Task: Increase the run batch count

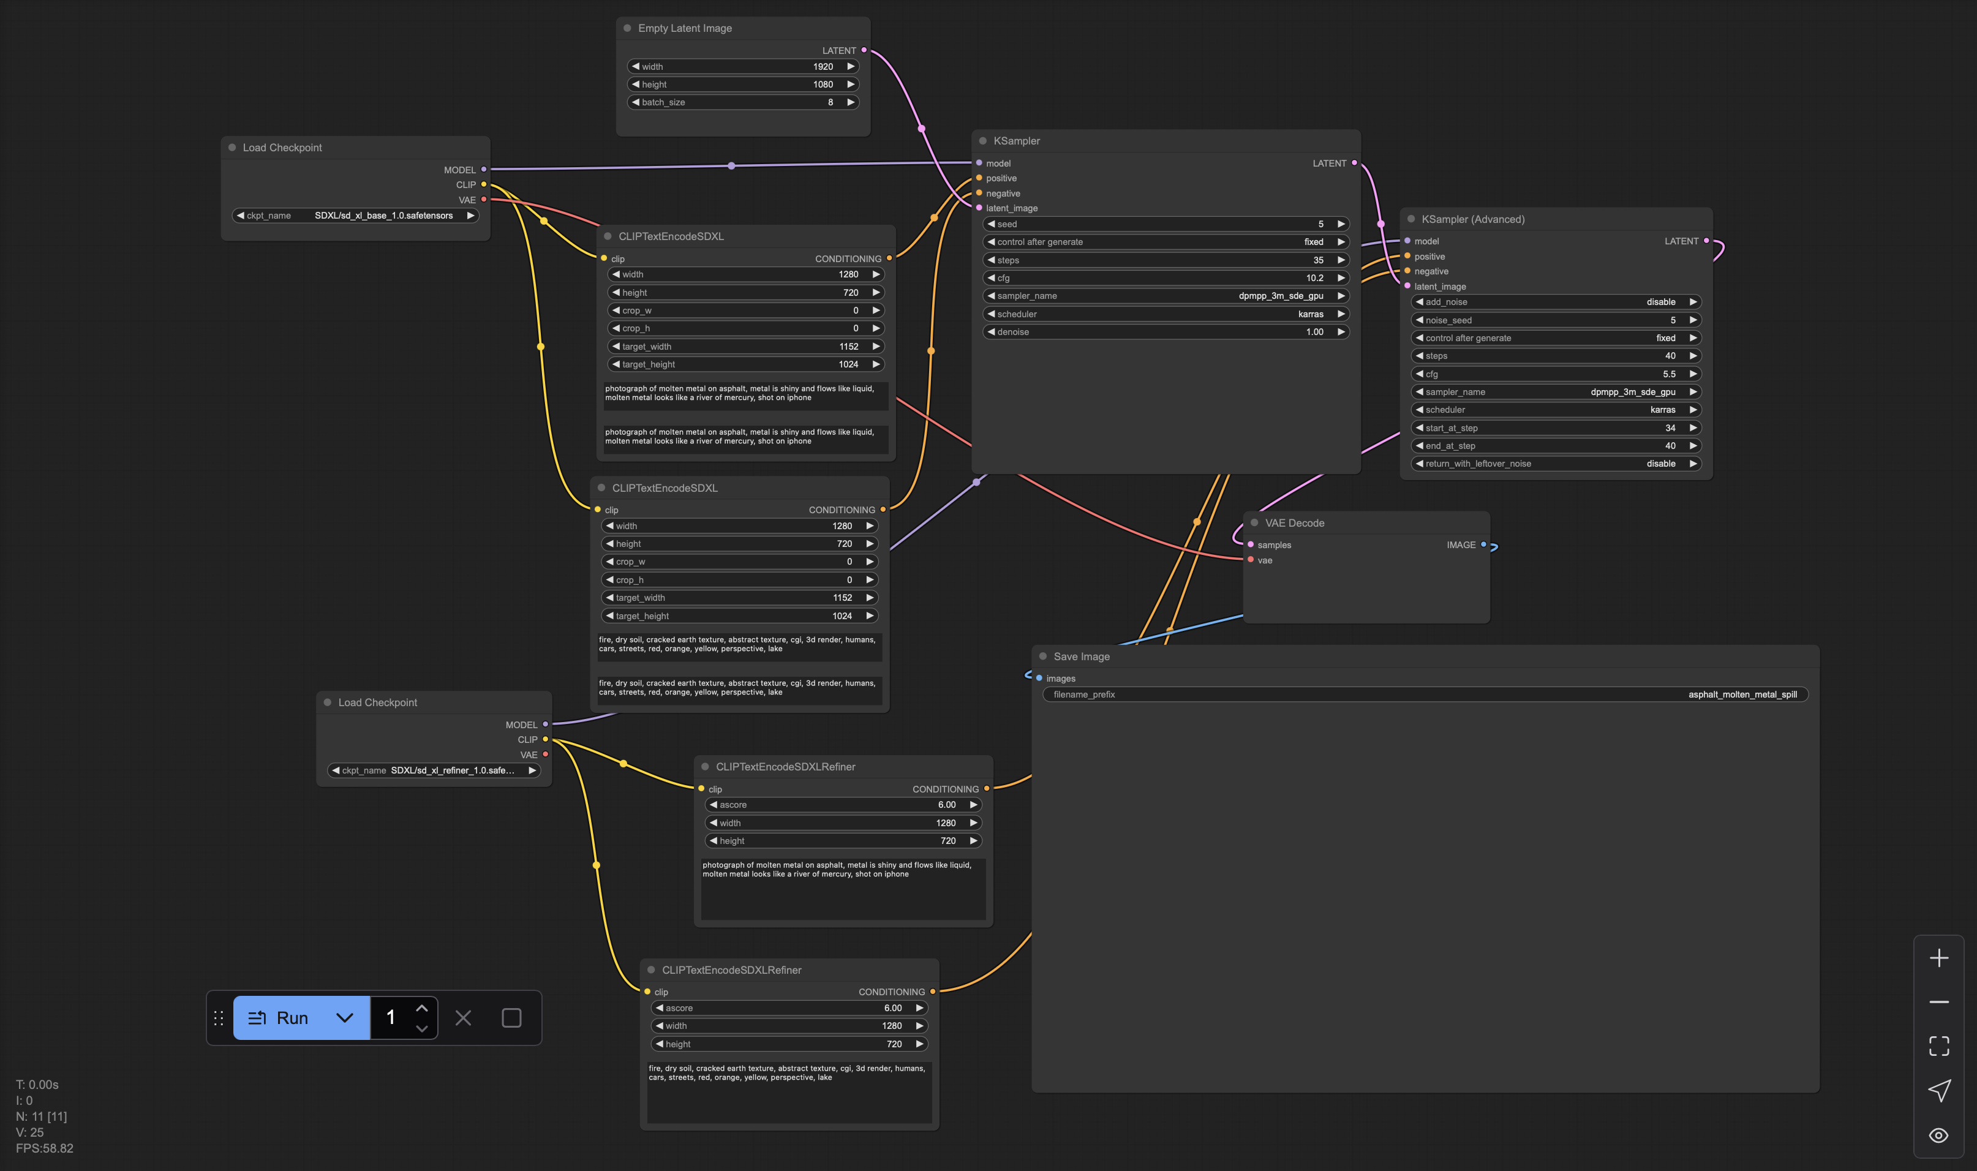Action: pos(422,1009)
